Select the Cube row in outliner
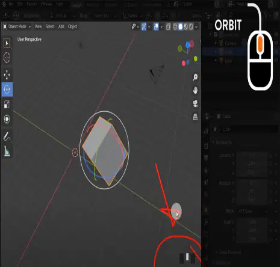 tap(241, 52)
